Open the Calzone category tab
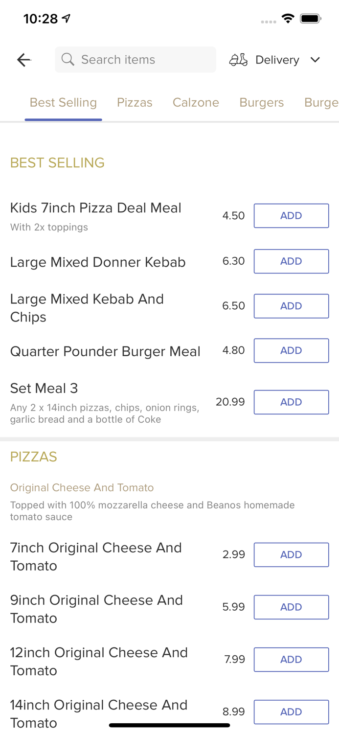Image resolution: width=339 pixels, height=734 pixels. 196,102
